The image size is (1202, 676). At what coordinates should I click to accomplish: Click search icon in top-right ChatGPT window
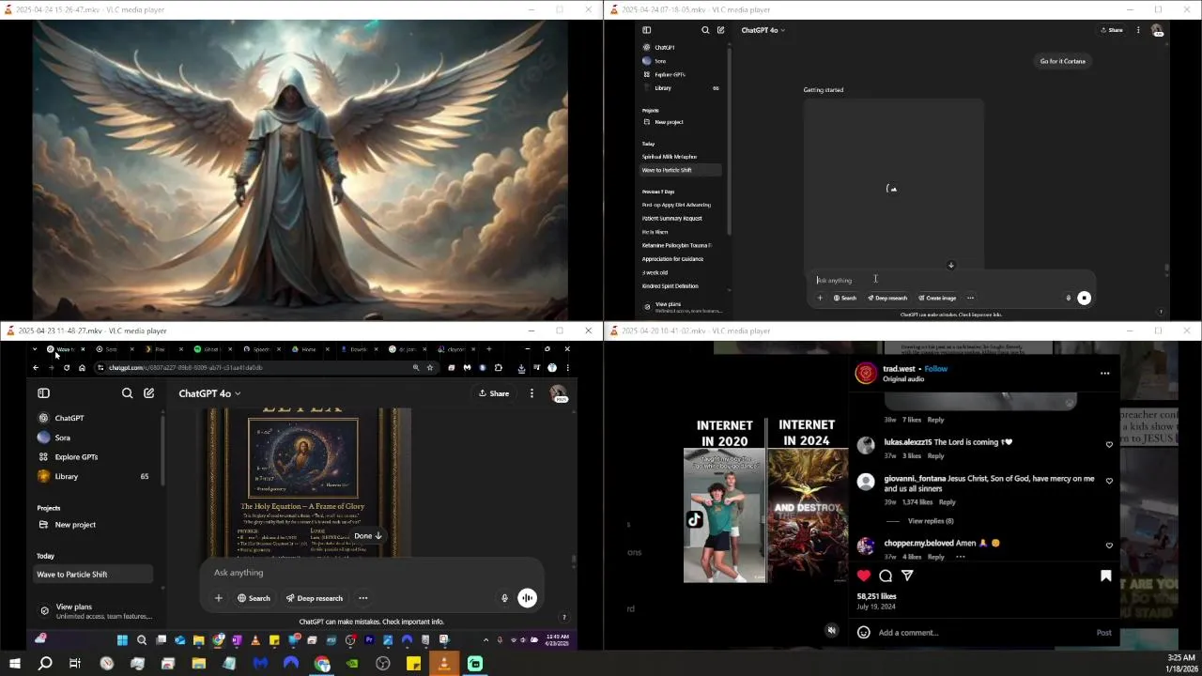[x=705, y=30]
